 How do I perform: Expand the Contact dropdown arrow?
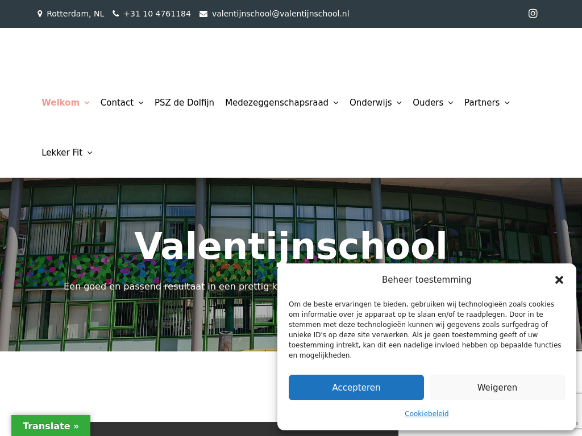tap(140, 103)
